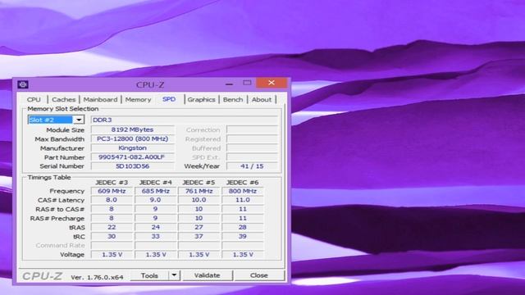This screenshot has width=525, height=295.
Task: Expand the Tools button dropdown arrow
Action: coord(174,275)
